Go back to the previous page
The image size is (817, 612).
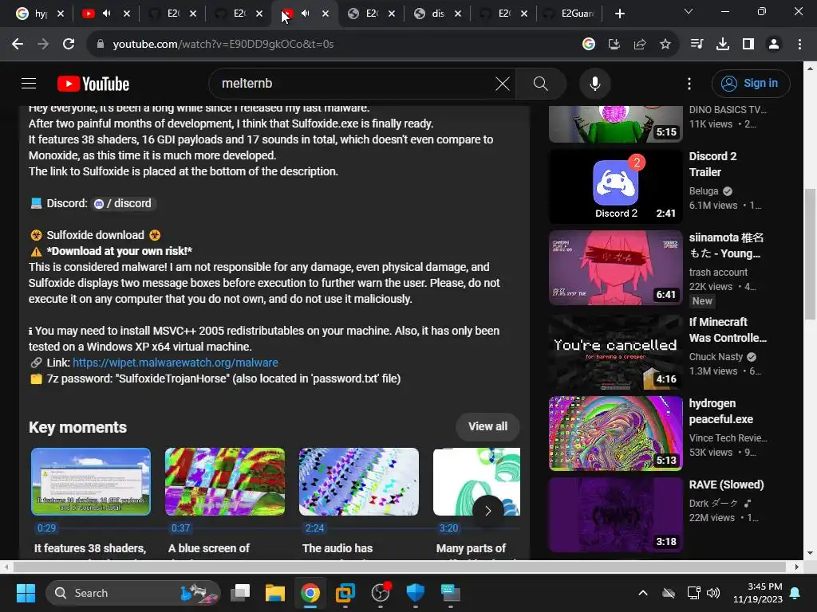coord(18,45)
